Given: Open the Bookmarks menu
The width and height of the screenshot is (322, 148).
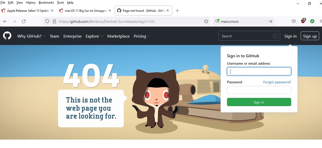Looking at the screenshot, I should [x=46, y=3].
